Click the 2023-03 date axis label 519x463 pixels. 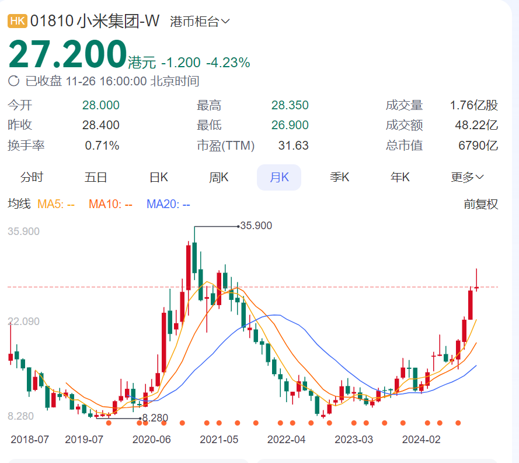tap(354, 440)
